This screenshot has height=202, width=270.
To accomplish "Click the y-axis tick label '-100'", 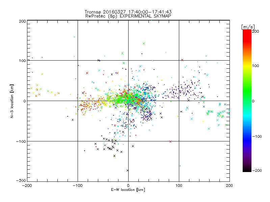I will [21, 141].
